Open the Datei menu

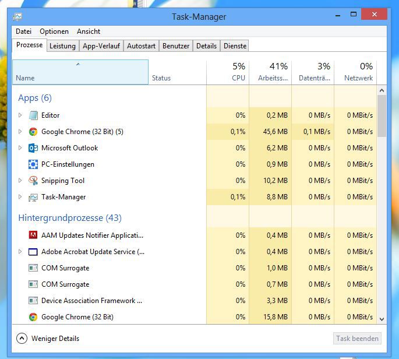pyautogui.click(x=23, y=31)
